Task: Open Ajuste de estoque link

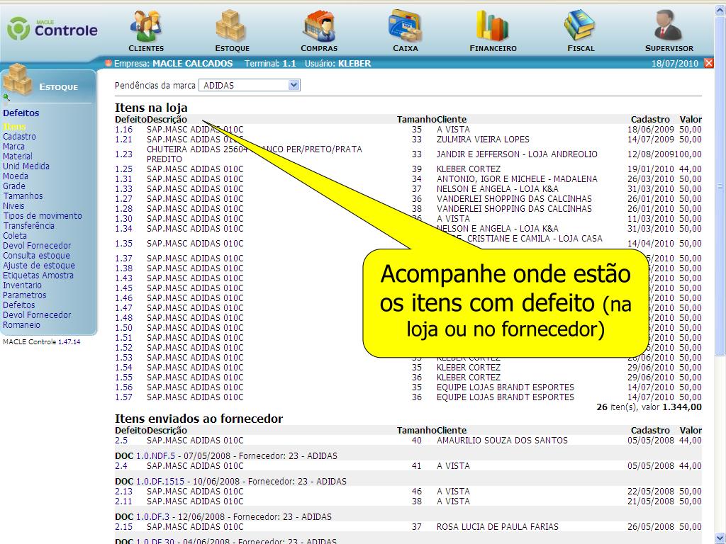Action: tap(39, 266)
